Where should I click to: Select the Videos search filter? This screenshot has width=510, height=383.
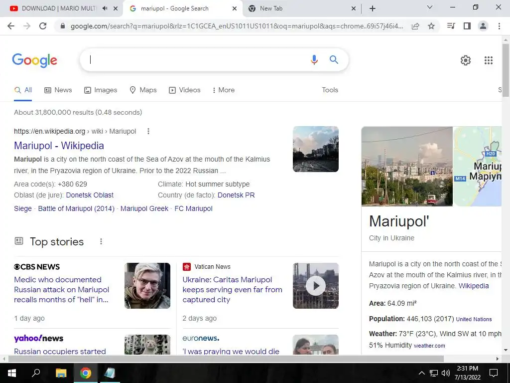[184, 90]
